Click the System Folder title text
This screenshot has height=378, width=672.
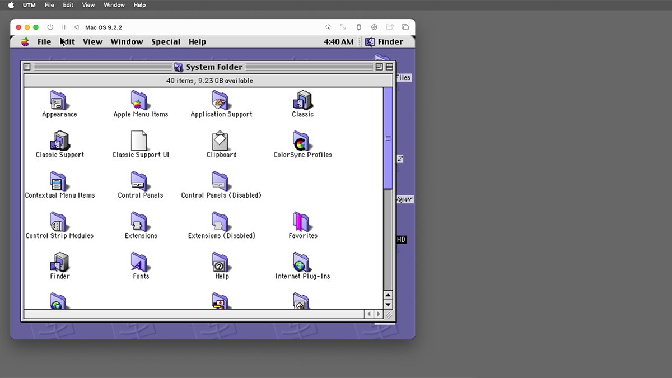pyautogui.click(x=214, y=67)
